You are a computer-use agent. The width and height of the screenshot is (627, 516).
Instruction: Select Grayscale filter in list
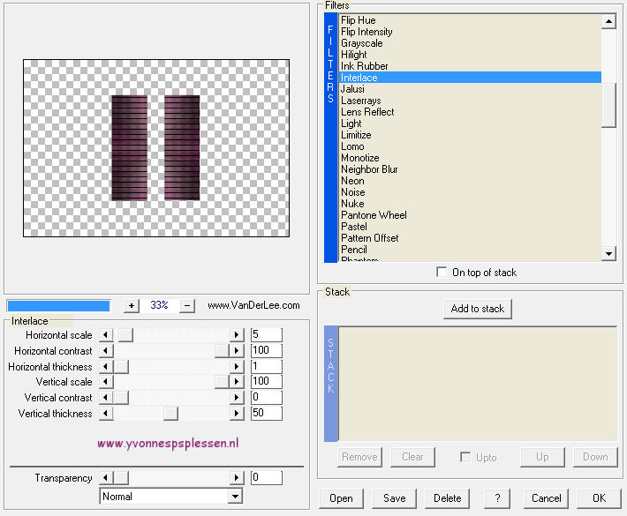click(x=470, y=43)
